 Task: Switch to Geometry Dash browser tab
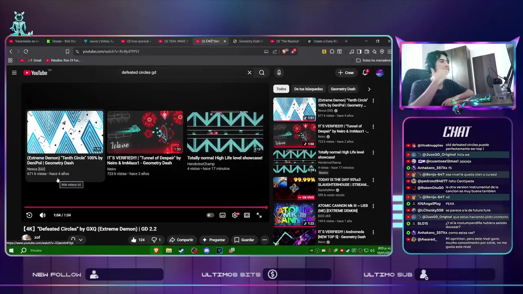[x=248, y=41]
